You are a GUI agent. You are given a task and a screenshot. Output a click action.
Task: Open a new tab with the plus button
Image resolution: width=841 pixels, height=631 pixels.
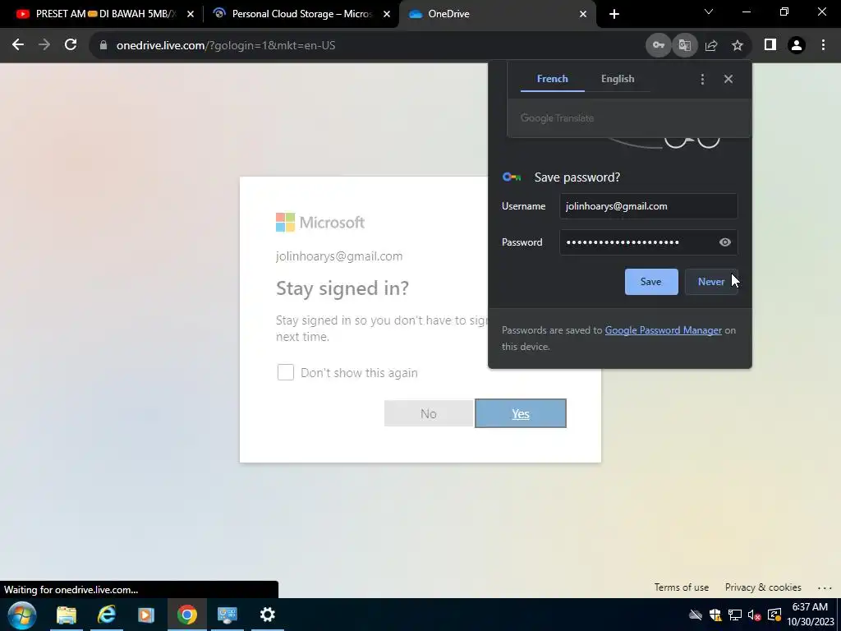pos(614,14)
